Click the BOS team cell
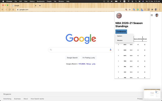 click(x=125, y=50)
